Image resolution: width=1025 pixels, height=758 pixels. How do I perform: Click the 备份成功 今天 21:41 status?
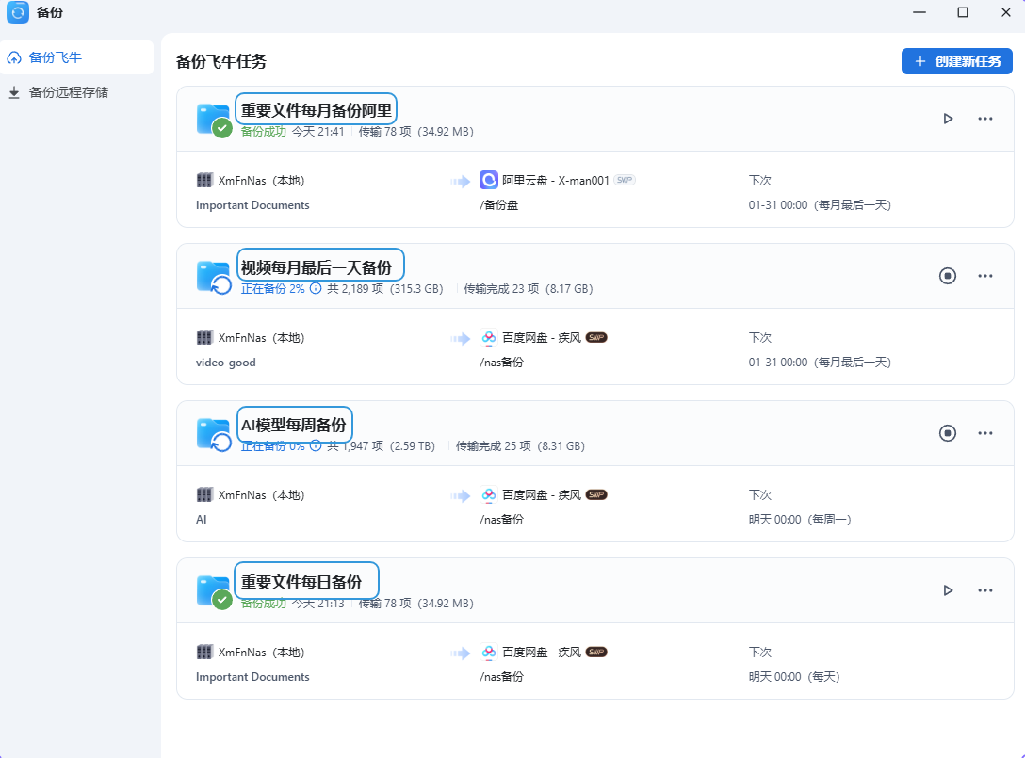coord(292,131)
